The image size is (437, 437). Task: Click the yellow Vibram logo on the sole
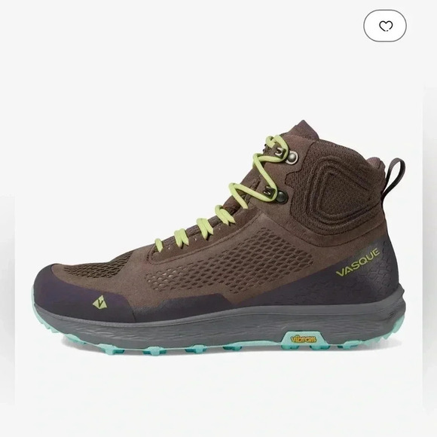(x=304, y=339)
